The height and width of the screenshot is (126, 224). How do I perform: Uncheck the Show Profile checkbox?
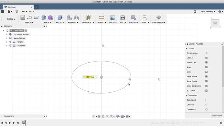pos(206,77)
